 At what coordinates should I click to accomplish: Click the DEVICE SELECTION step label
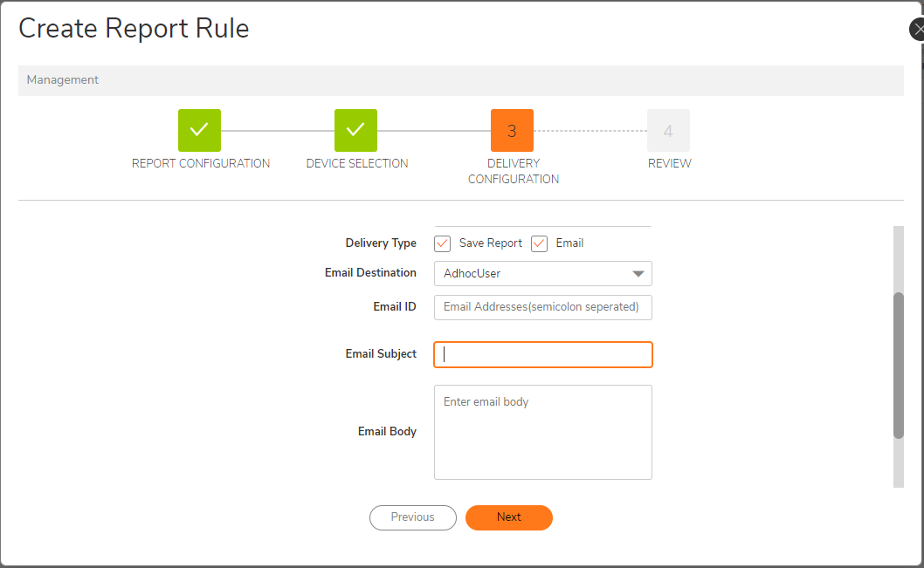click(356, 164)
